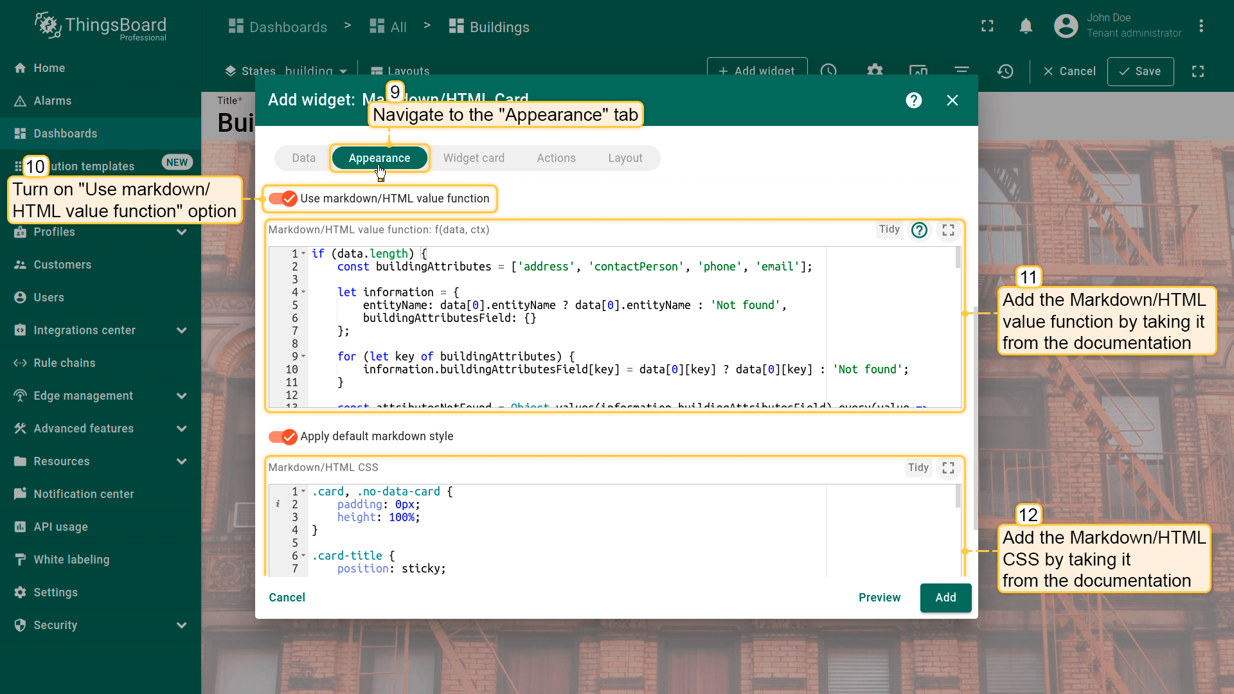Open the user menu three-dots icon

(1201, 26)
